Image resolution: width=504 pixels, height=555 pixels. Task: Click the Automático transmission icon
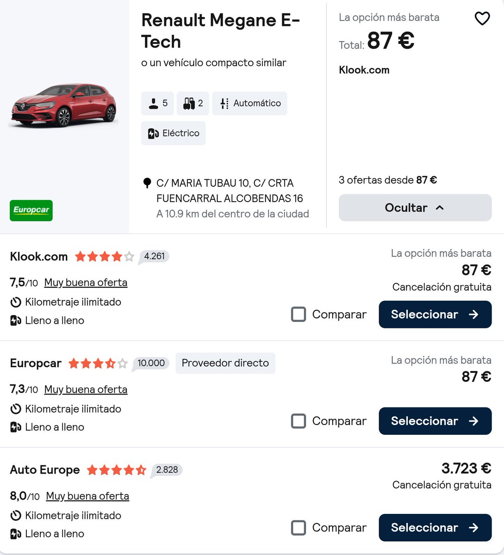tap(224, 103)
